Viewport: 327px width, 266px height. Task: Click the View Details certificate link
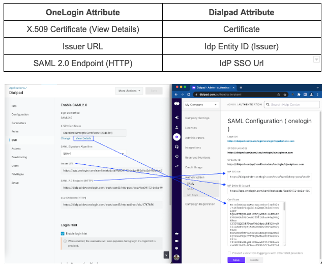click(83, 138)
